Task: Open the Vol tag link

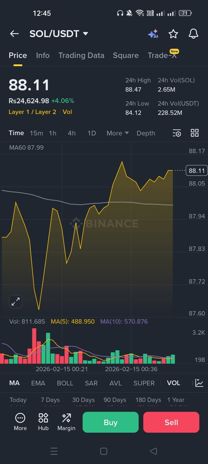Action: coord(67,112)
